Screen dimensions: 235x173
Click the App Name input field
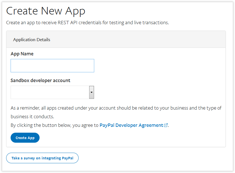[52, 66]
